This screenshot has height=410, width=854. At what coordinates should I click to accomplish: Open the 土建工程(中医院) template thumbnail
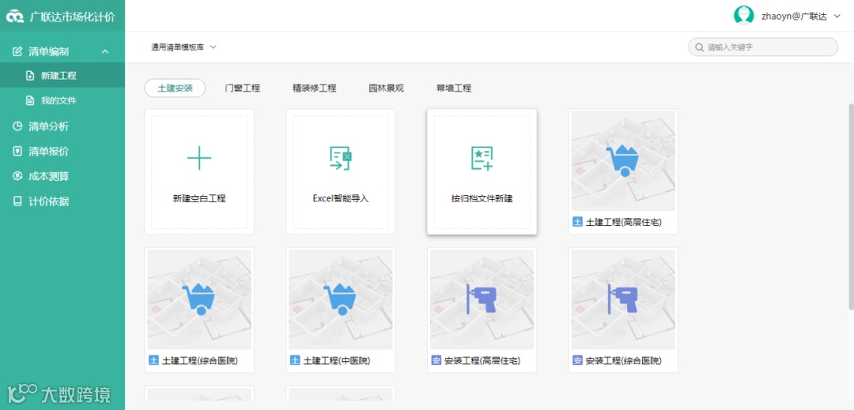tap(340, 299)
